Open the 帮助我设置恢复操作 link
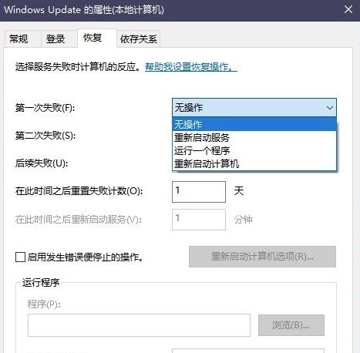This screenshot has width=360, height=353. (191, 67)
